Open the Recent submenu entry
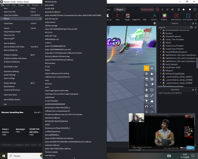The height and width of the screenshot is (159, 198). pyautogui.click(x=21, y=19)
